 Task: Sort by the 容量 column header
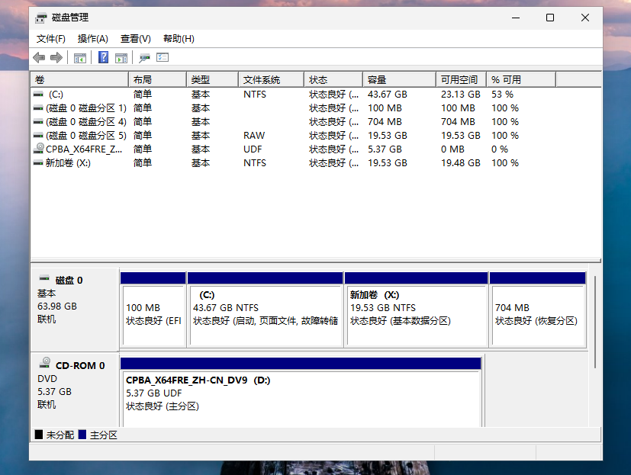coord(400,79)
